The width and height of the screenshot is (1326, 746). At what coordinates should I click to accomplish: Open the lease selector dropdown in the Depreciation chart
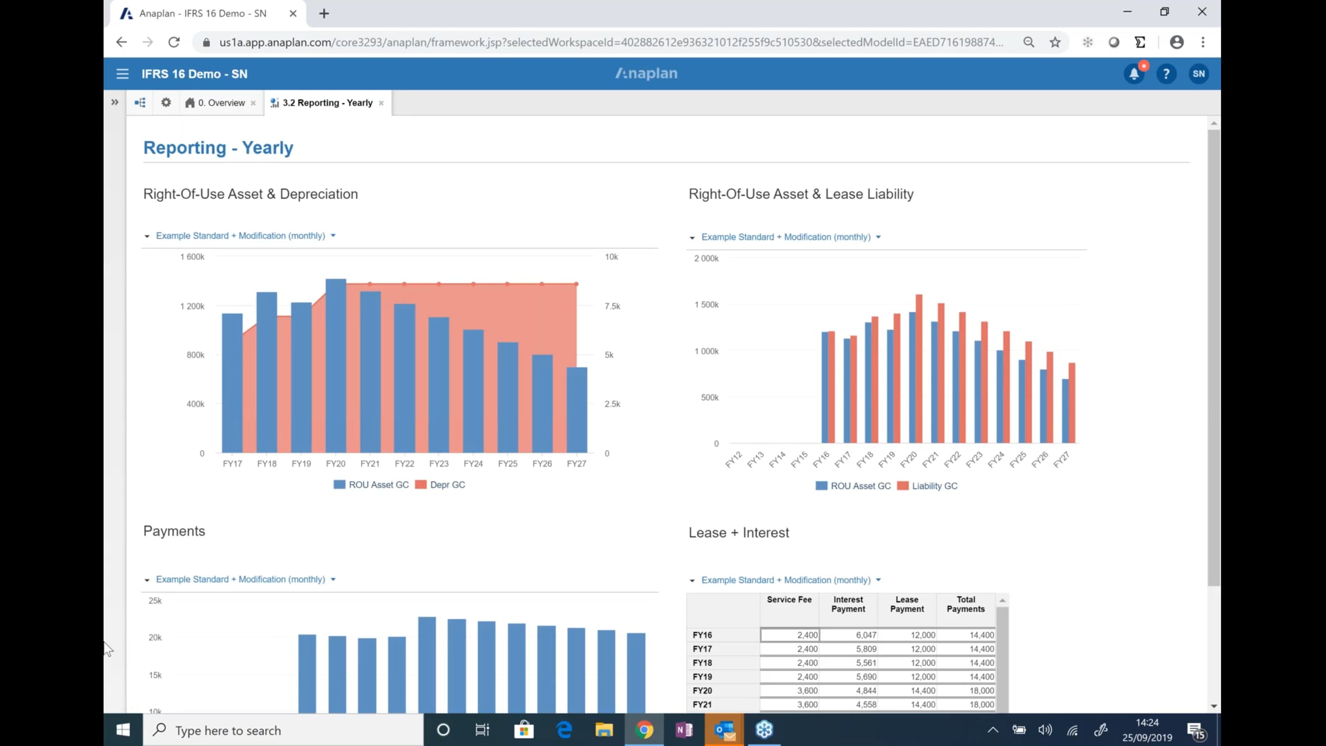pos(333,236)
